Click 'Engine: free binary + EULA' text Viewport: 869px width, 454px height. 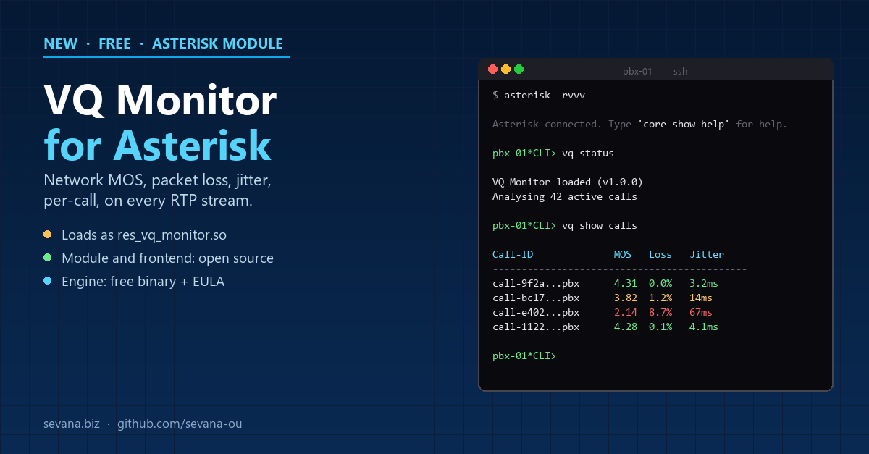click(x=143, y=282)
